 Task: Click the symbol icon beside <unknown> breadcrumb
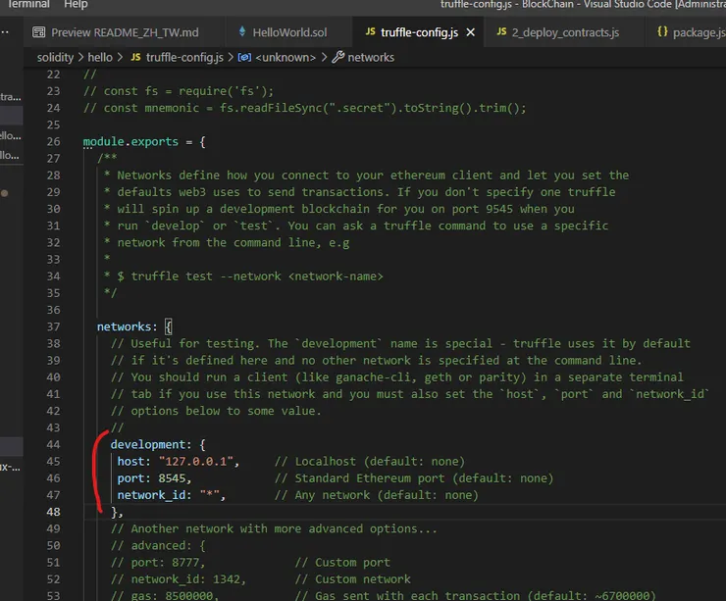(x=243, y=57)
